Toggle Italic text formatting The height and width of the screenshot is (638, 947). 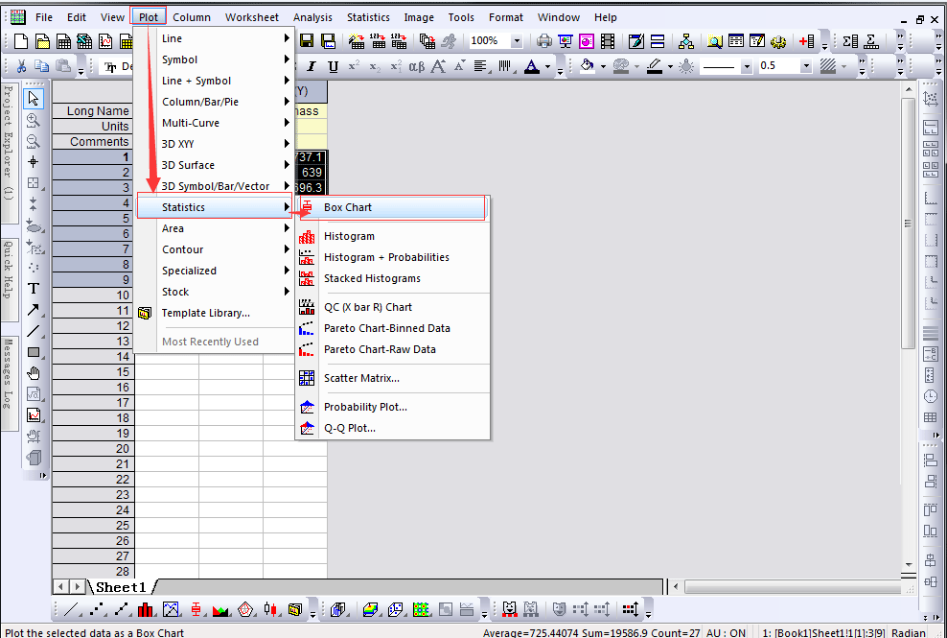click(x=312, y=66)
